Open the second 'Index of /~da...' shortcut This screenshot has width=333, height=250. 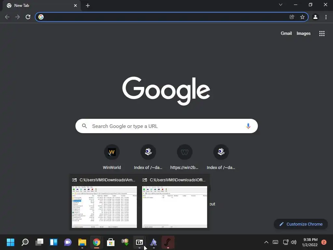[221, 157]
